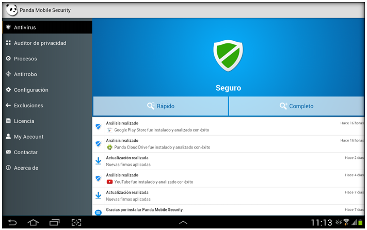Tap the Android home button
367x230 pixels.
33,222
